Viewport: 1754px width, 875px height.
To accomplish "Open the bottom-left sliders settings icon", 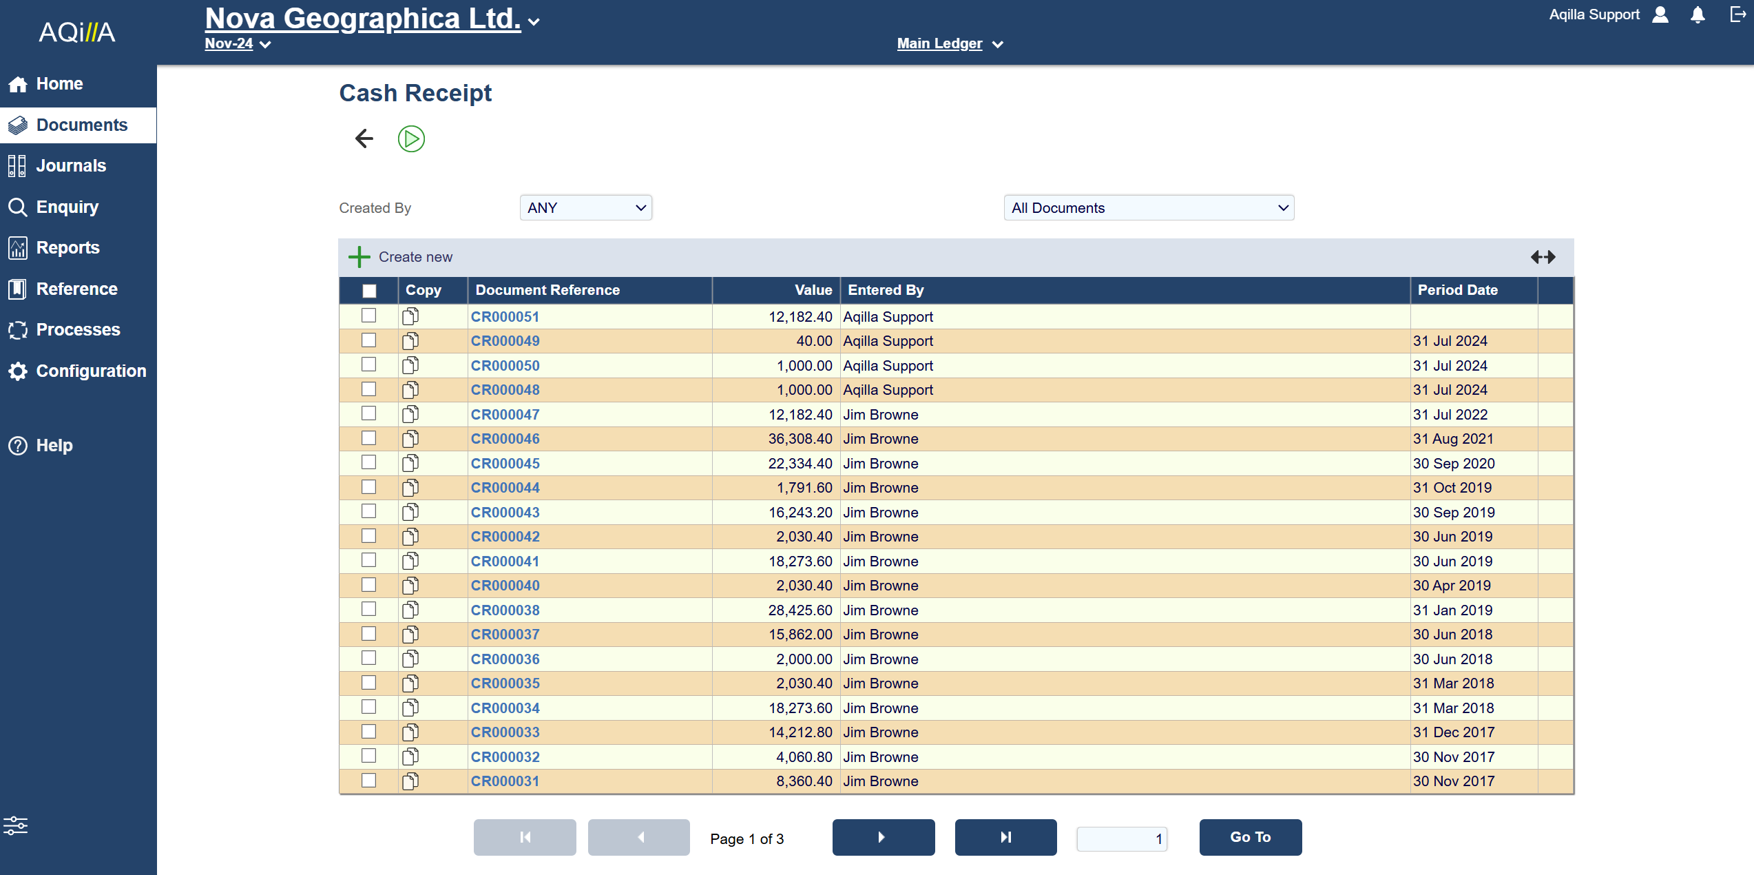I will tap(15, 825).
